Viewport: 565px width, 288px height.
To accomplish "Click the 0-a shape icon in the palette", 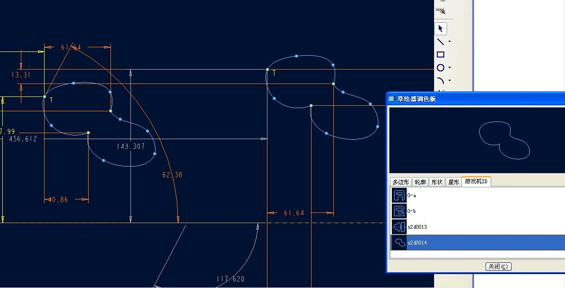I will coord(398,195).
